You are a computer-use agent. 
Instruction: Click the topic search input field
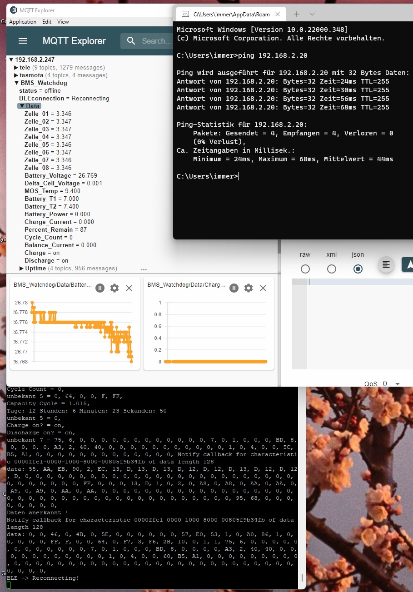156,41
